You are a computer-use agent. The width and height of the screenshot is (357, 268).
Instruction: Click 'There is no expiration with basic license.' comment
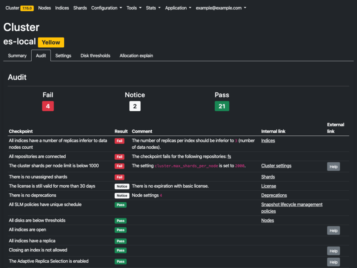pyautogui.click(x=170, y=186)
